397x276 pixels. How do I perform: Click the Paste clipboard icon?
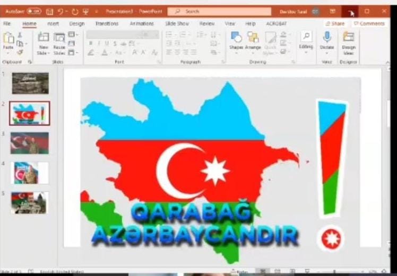8,38
